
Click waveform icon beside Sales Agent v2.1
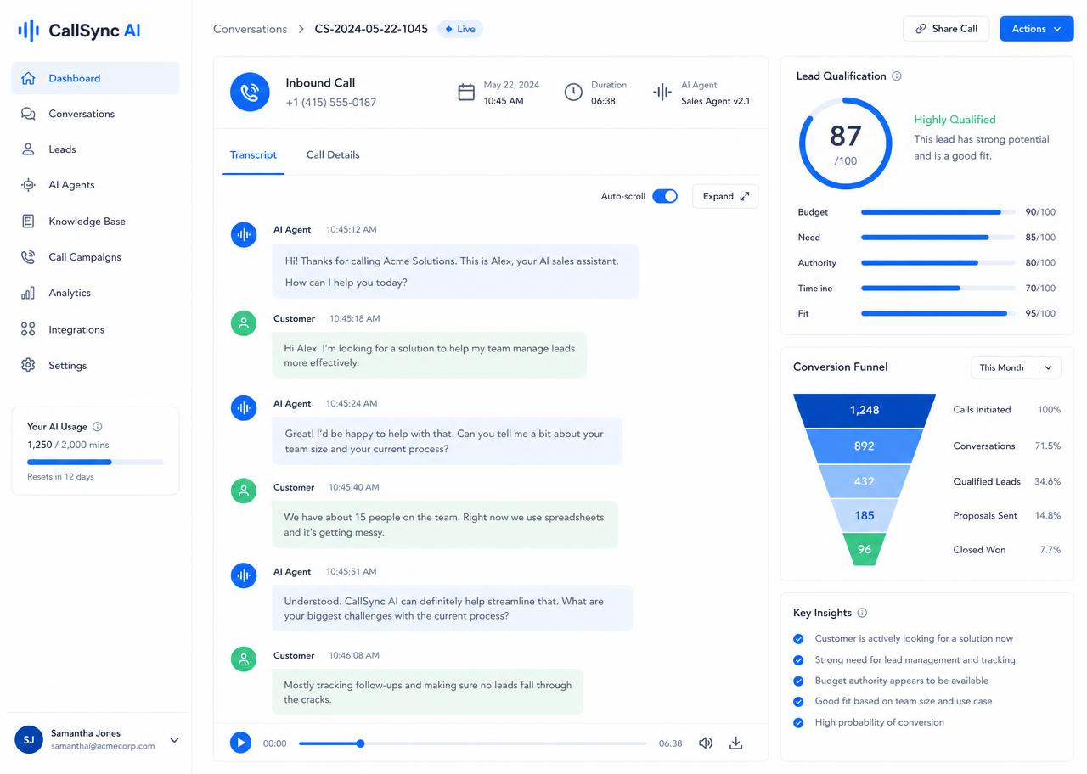pyautogui.click(x=662, y=93)
